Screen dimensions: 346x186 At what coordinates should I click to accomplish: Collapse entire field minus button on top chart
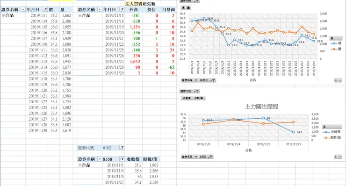click(x=340, y=80)
